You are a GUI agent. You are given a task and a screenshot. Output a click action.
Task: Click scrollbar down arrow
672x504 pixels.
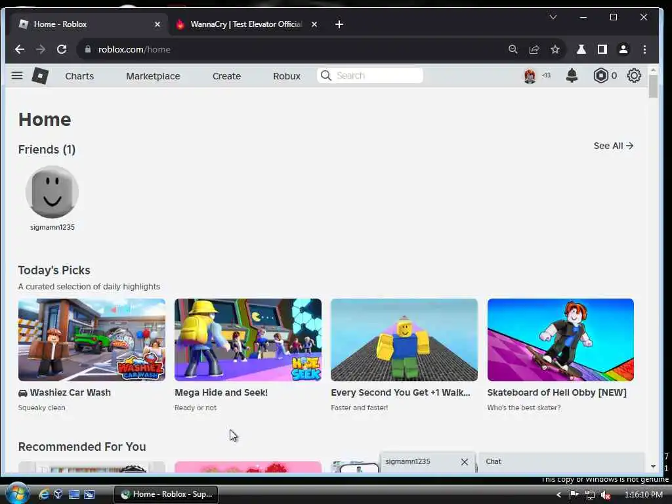[x=653, y=467]
